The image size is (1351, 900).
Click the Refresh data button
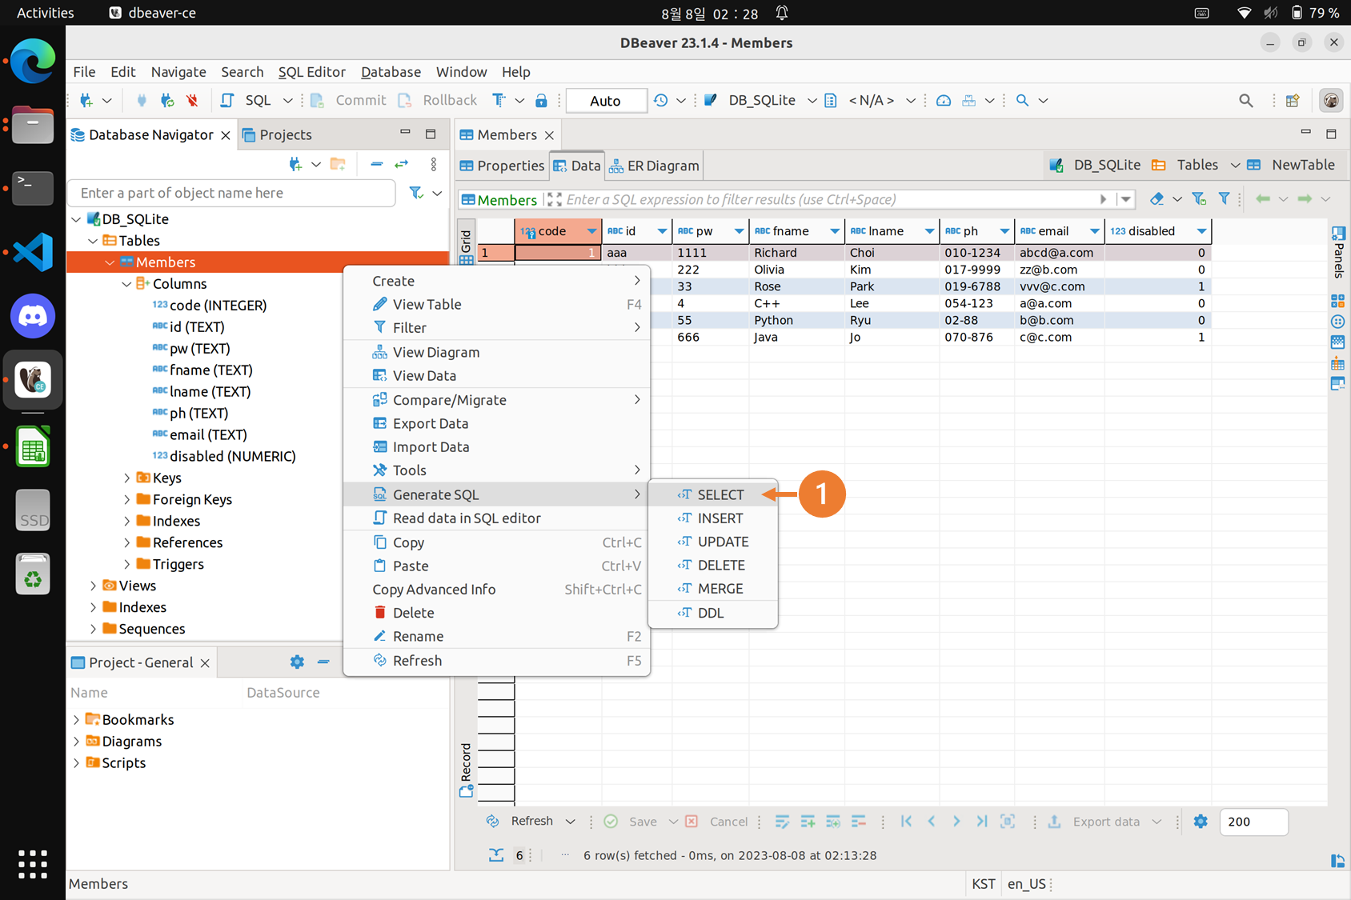[520, 821]
